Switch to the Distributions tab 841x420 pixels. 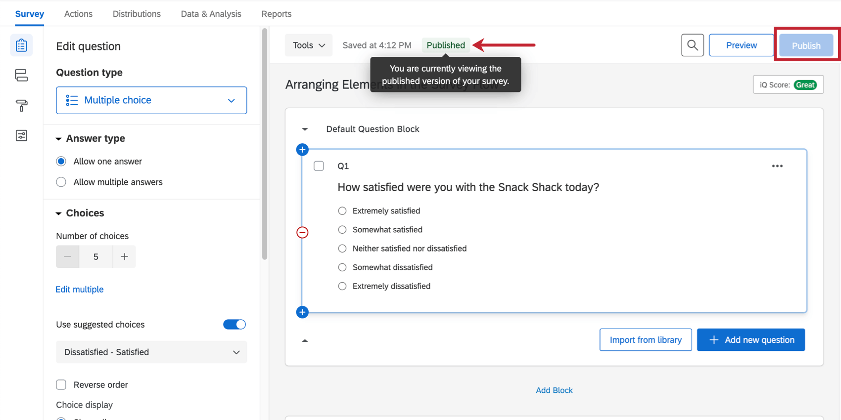137,14
